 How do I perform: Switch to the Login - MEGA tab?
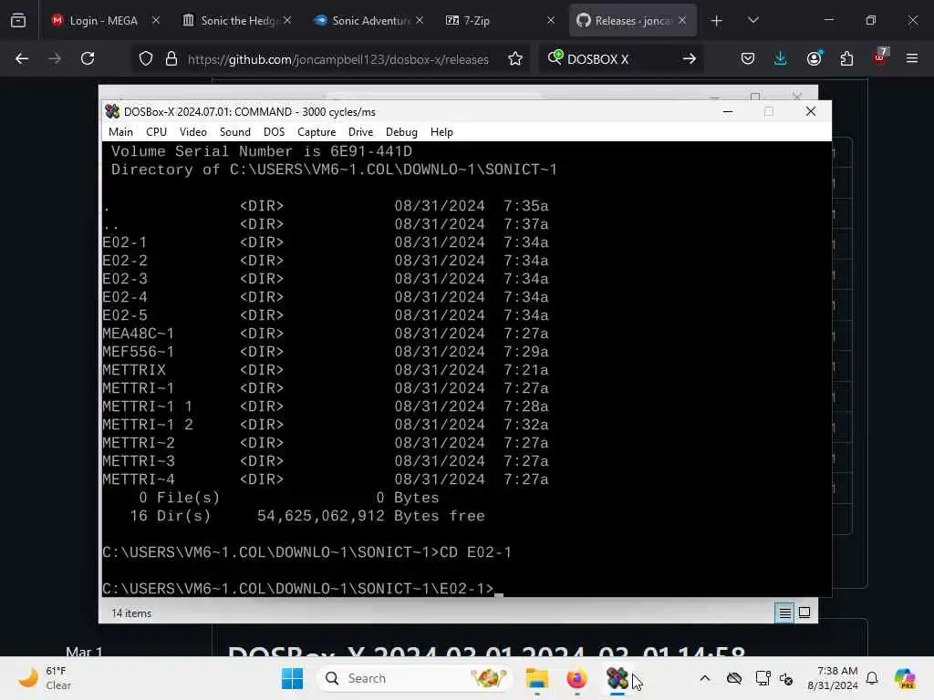pos(104,21)
